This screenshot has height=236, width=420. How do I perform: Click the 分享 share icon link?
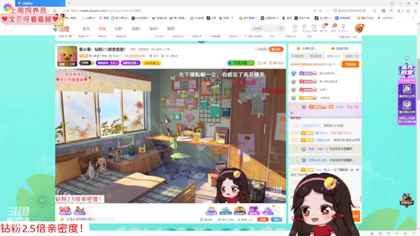261,63
